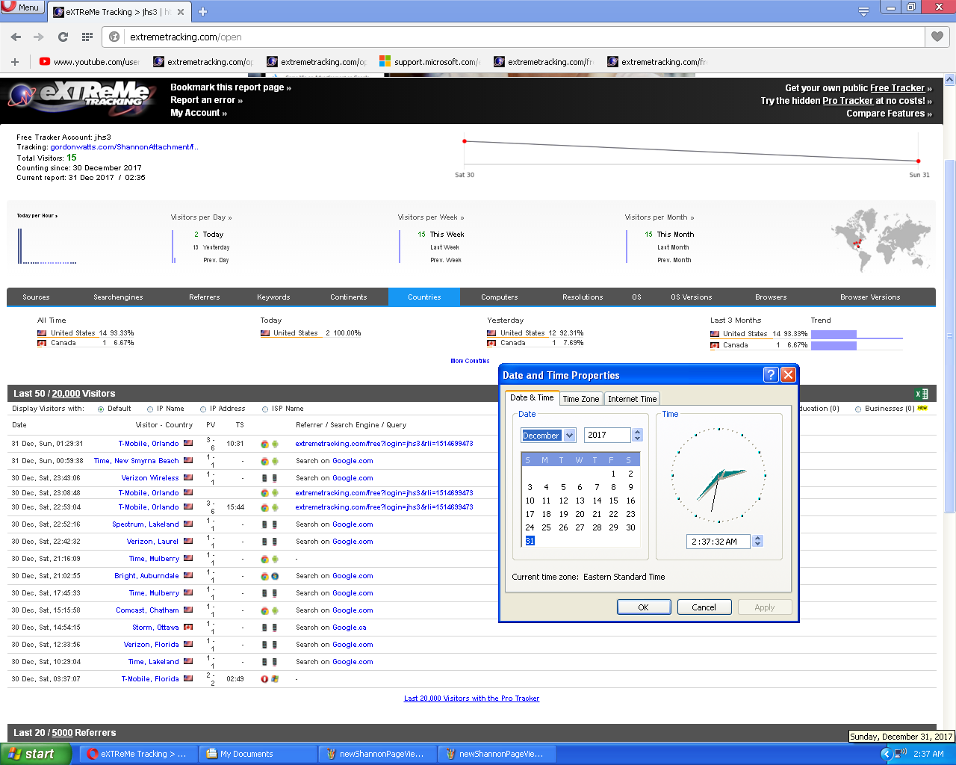Select the Default display radio button
Viewport: 956px width, 765px height.
click(101, 409)
